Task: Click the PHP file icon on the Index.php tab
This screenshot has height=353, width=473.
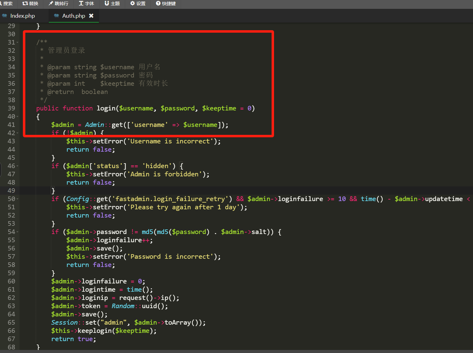Action: point(5,16)
